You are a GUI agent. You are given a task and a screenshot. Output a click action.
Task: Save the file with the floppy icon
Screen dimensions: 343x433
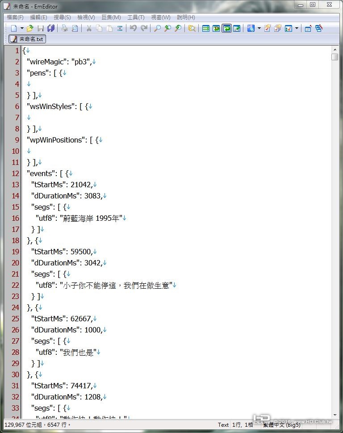pos(41,28)
